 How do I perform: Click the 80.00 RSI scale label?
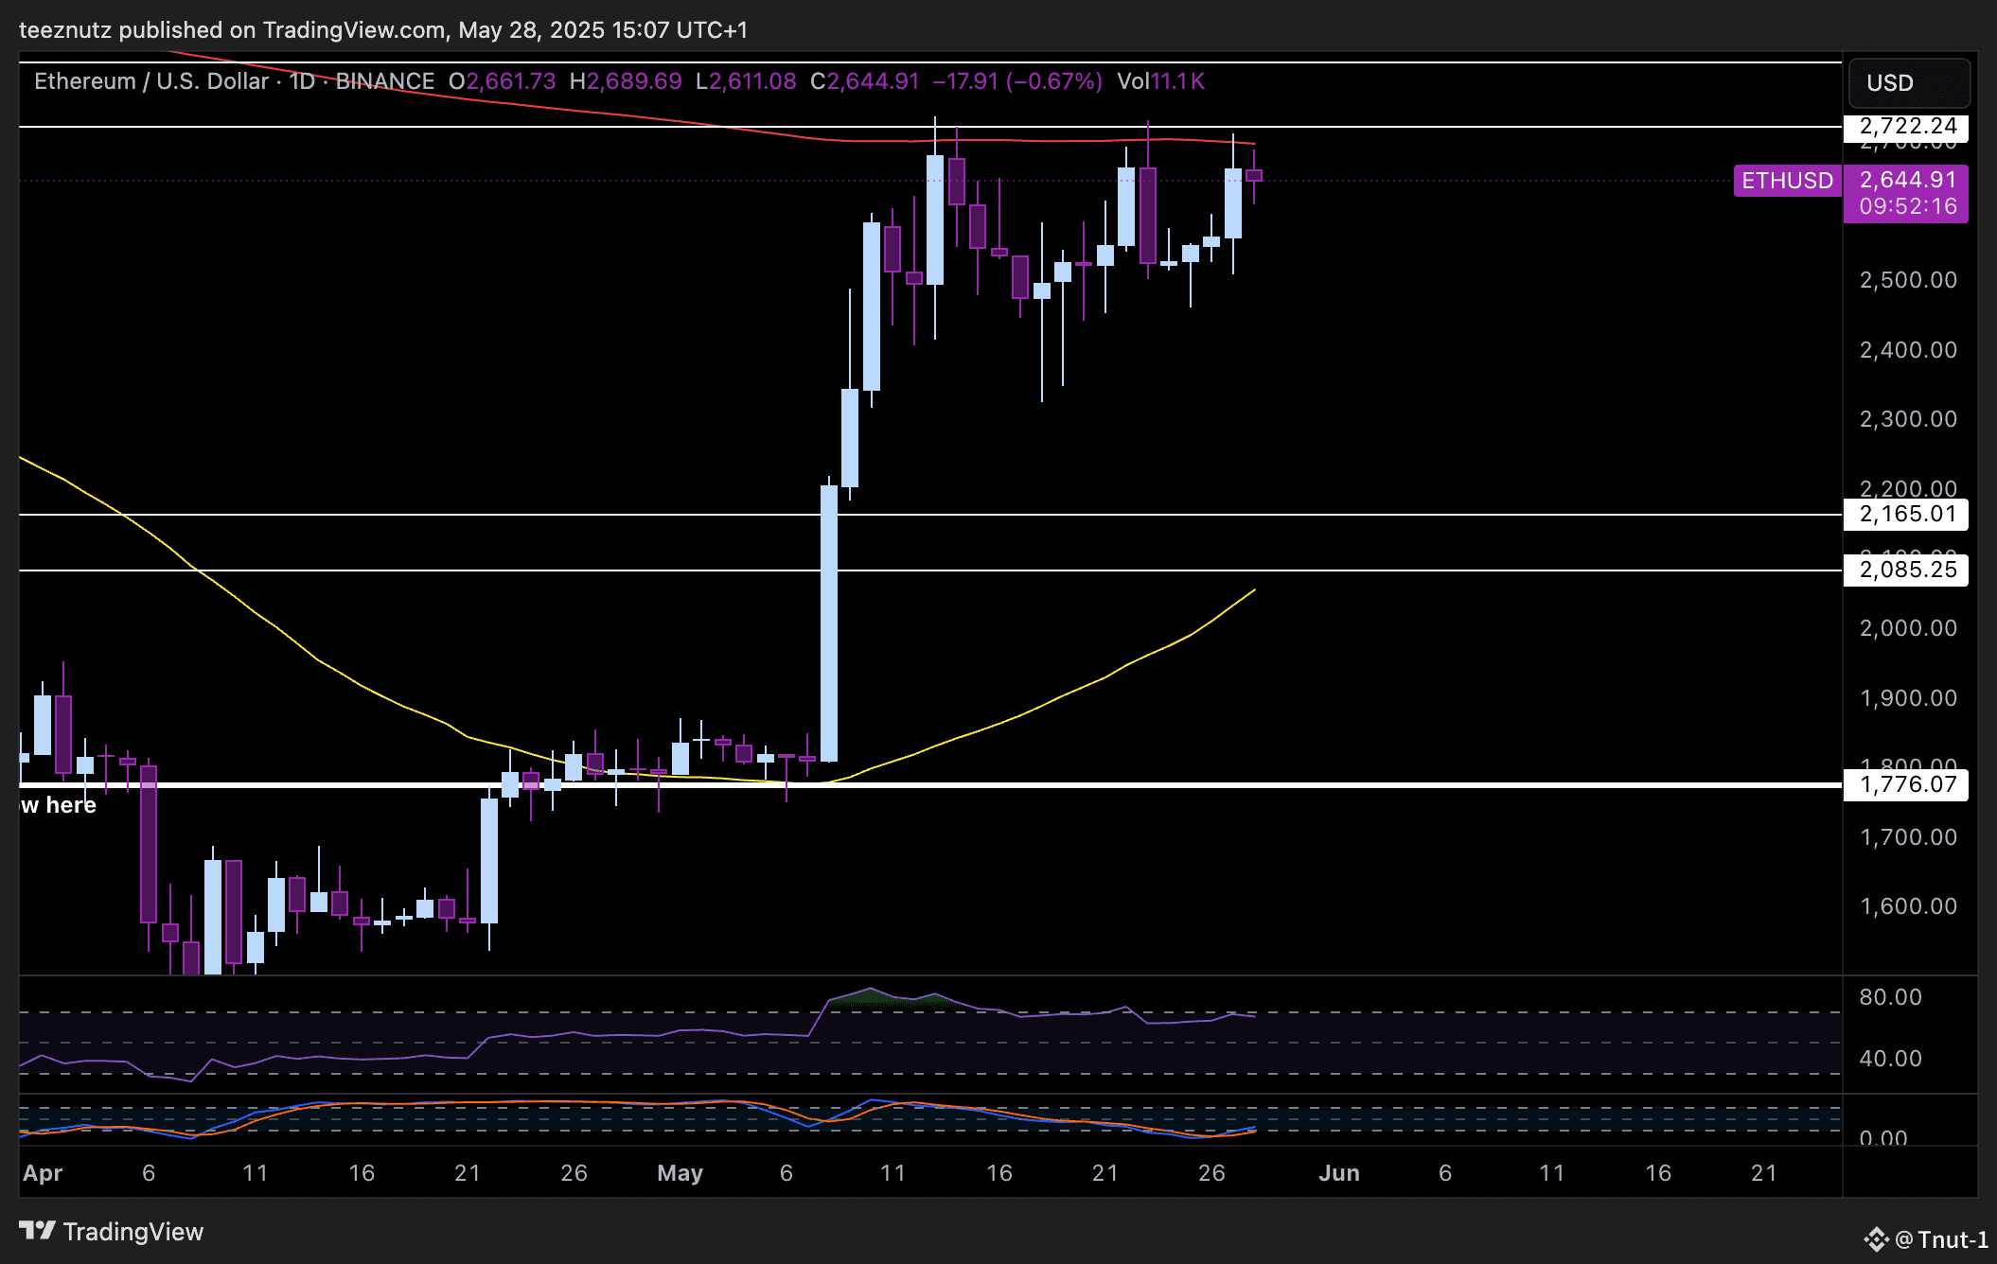coord(1890,997)
